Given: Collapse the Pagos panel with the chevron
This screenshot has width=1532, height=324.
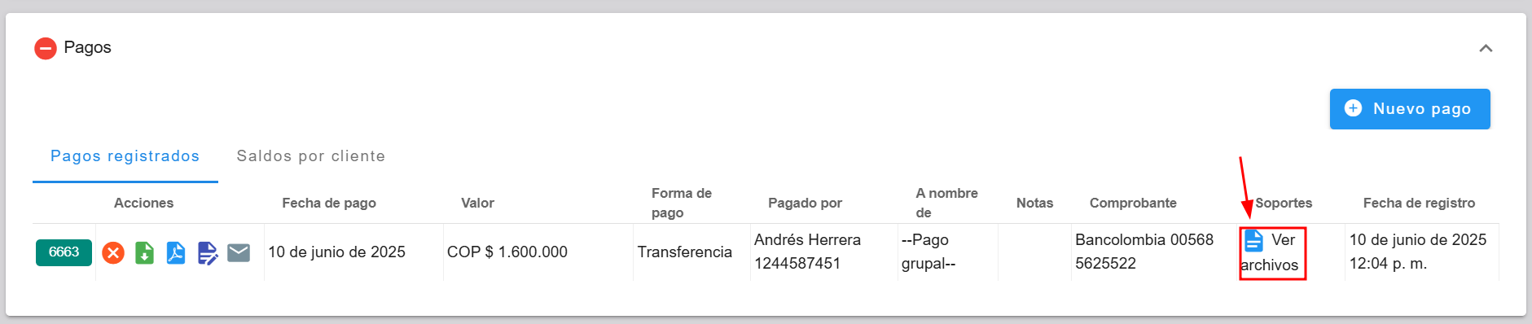Looking at the screenshot, I should (x=1486, y=48).
